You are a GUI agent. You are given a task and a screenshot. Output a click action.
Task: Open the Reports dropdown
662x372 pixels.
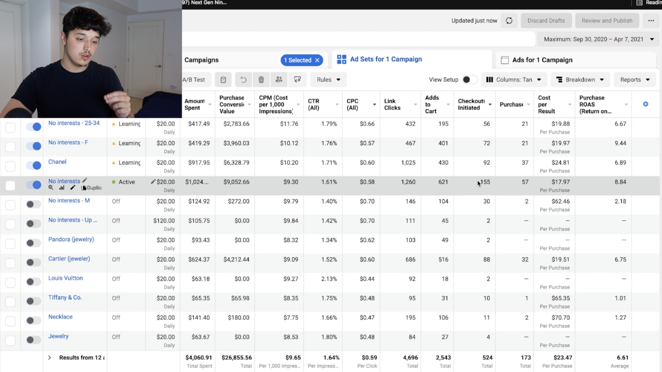coord(635,80)
